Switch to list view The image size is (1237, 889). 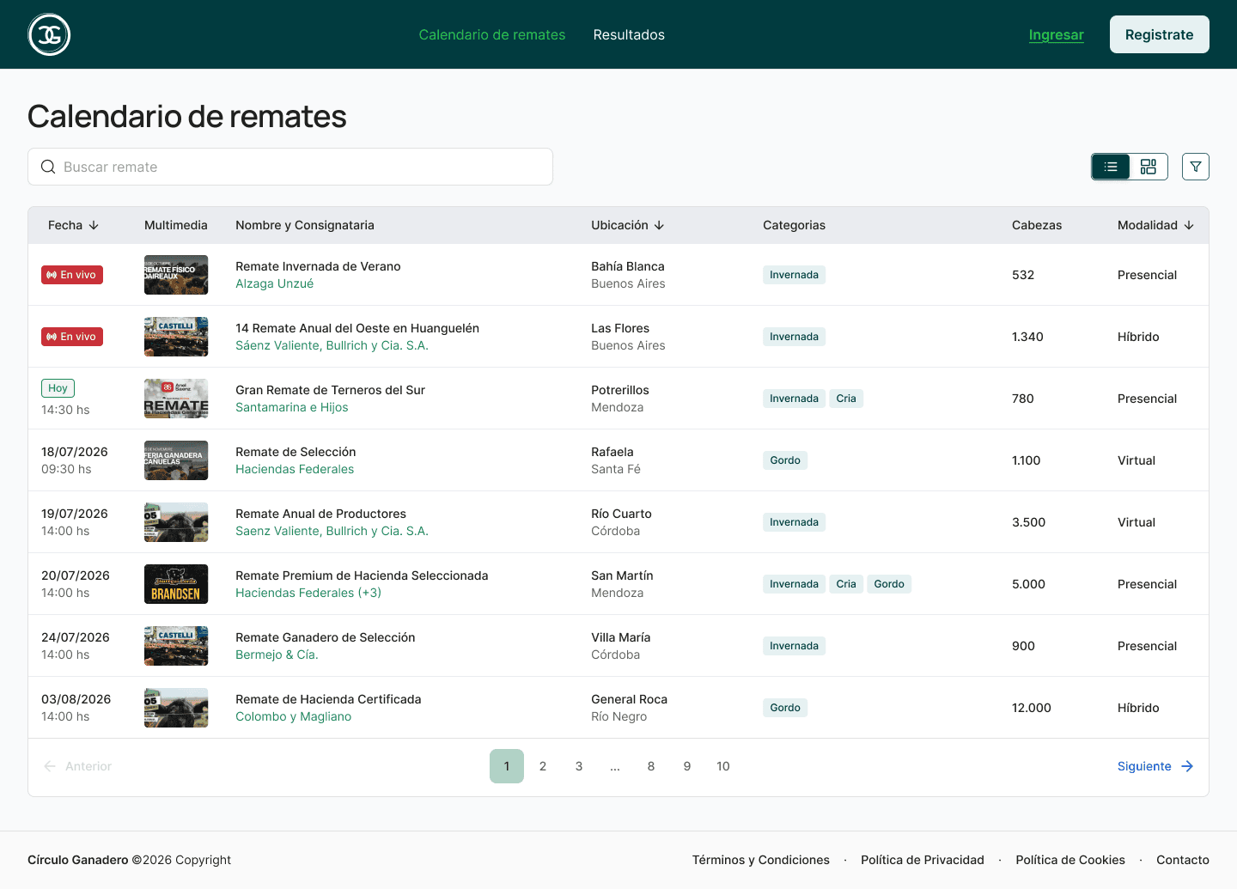(1111, 167)
